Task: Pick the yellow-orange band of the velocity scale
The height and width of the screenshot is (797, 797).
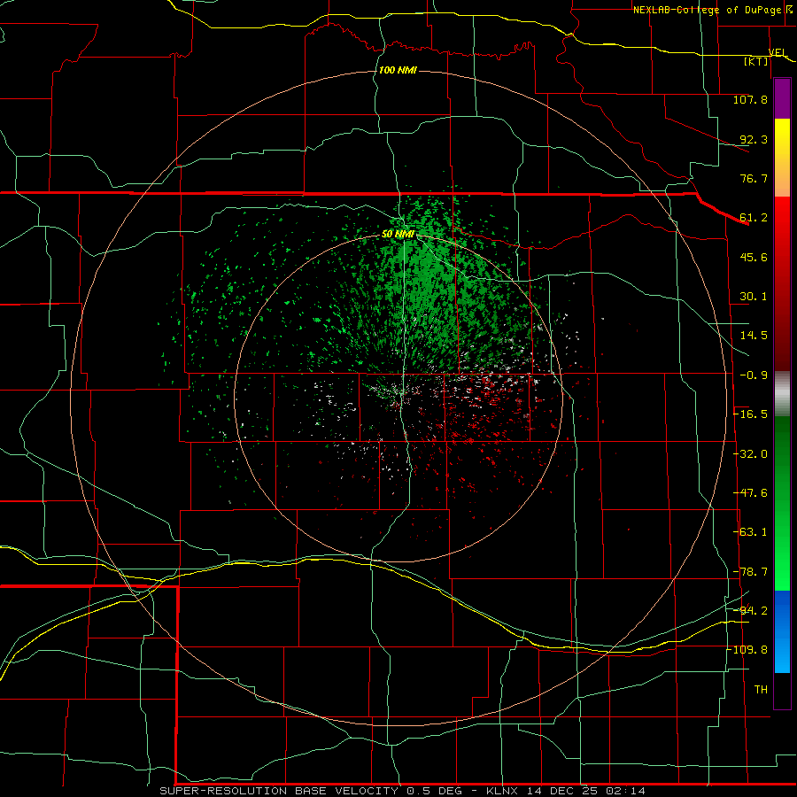Action: coord(782,158)
